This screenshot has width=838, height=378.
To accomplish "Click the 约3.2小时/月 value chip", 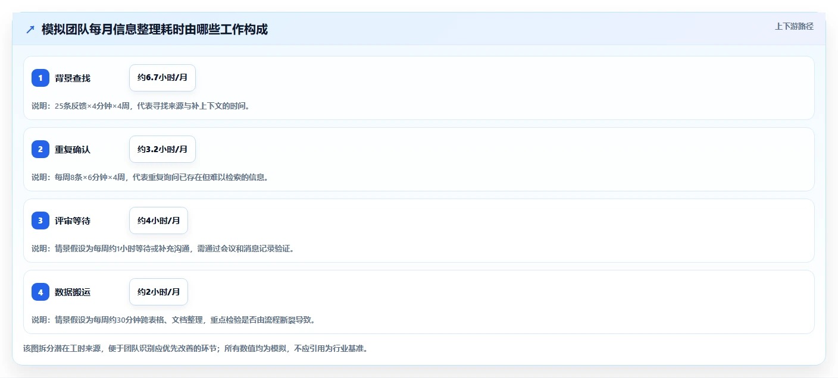I will [162, 149].
